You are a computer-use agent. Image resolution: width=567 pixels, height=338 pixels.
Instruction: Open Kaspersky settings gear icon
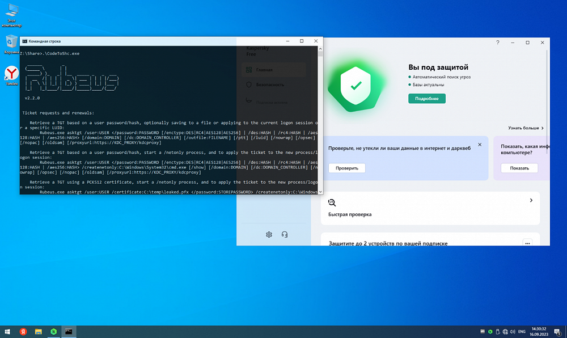[x=269, y=235]
